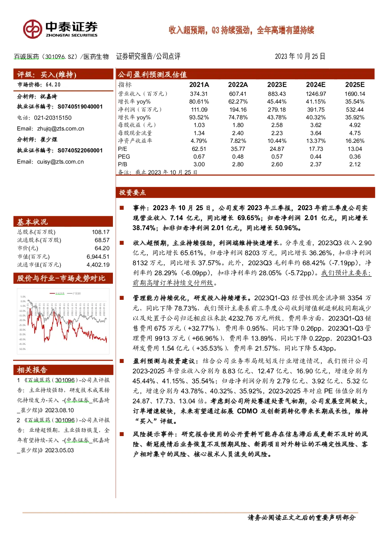This screenshot has width=381, height=540.
Task: Click the first bullet starting 事件
Action: (250, 218)
